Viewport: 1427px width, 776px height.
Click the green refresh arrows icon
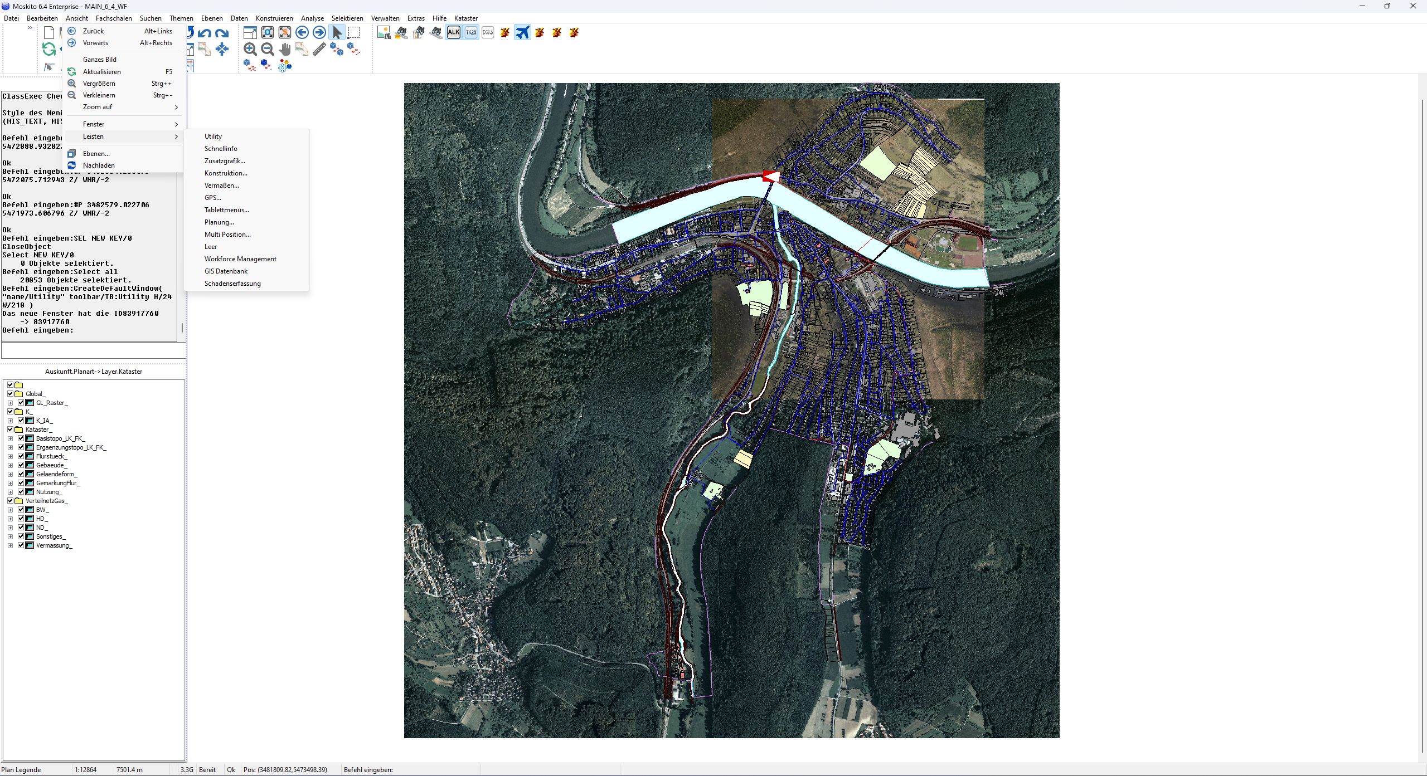[49, 49]
